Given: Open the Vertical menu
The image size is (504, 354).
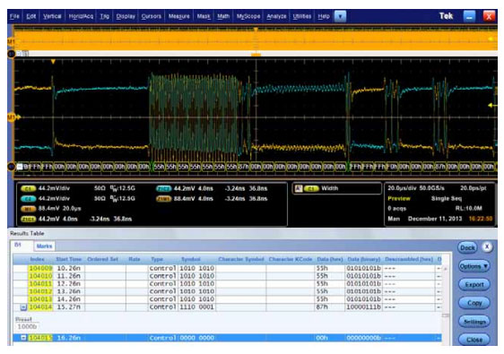Looking at the screenshot, I should tap(52, 16).
